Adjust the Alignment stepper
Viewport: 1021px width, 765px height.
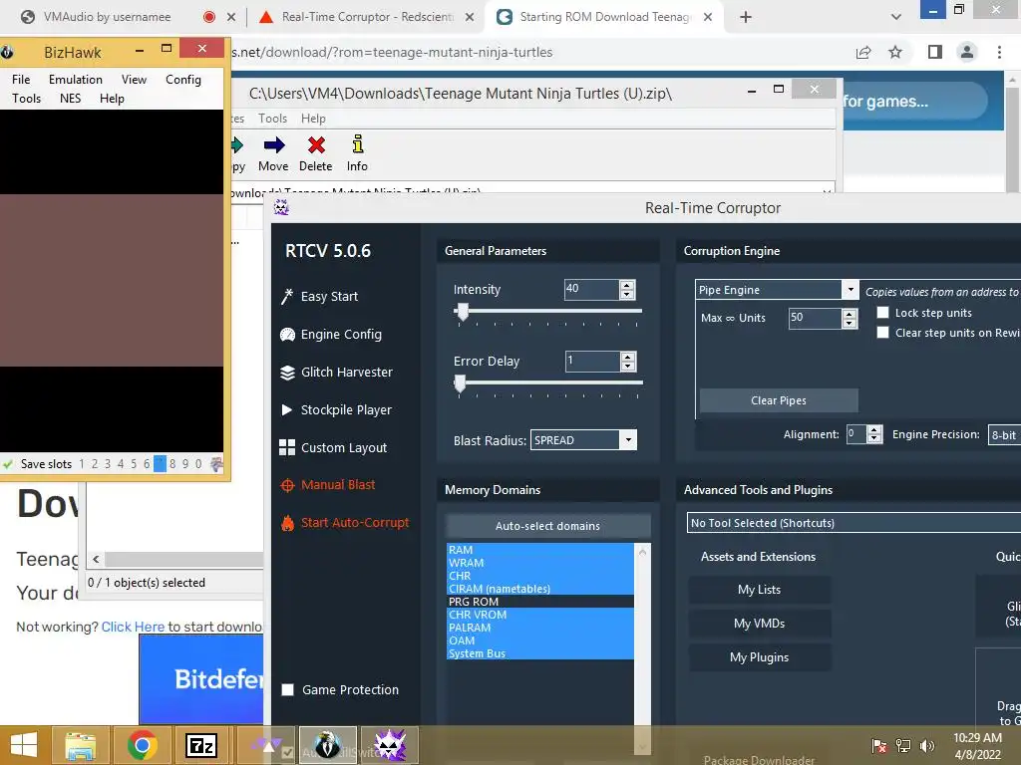click(874, 434)
